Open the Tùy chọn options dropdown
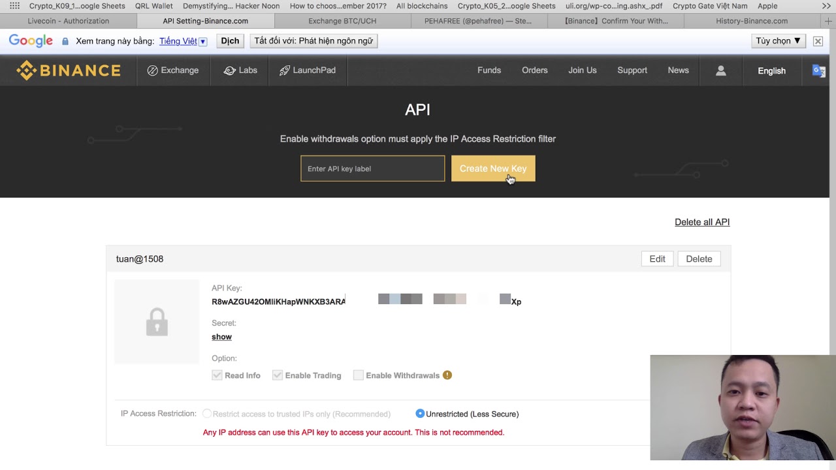836x470 pixels. (779, 40)
